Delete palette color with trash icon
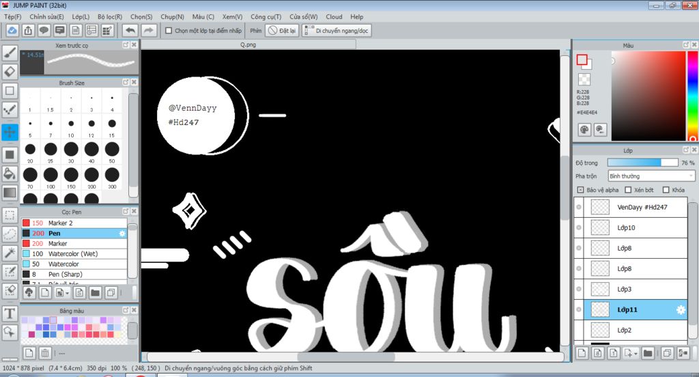This screenshot has width=699, height=377. pos(45,353)
